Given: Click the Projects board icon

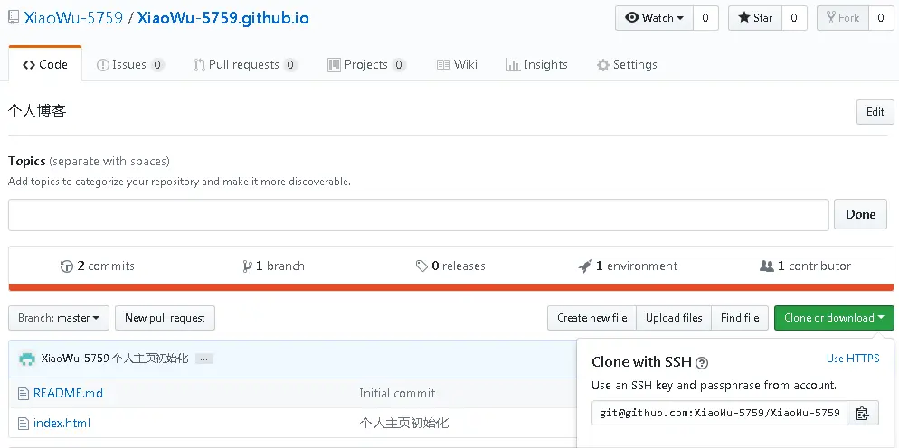Looking at the screenshot, I should click(334, 65).
